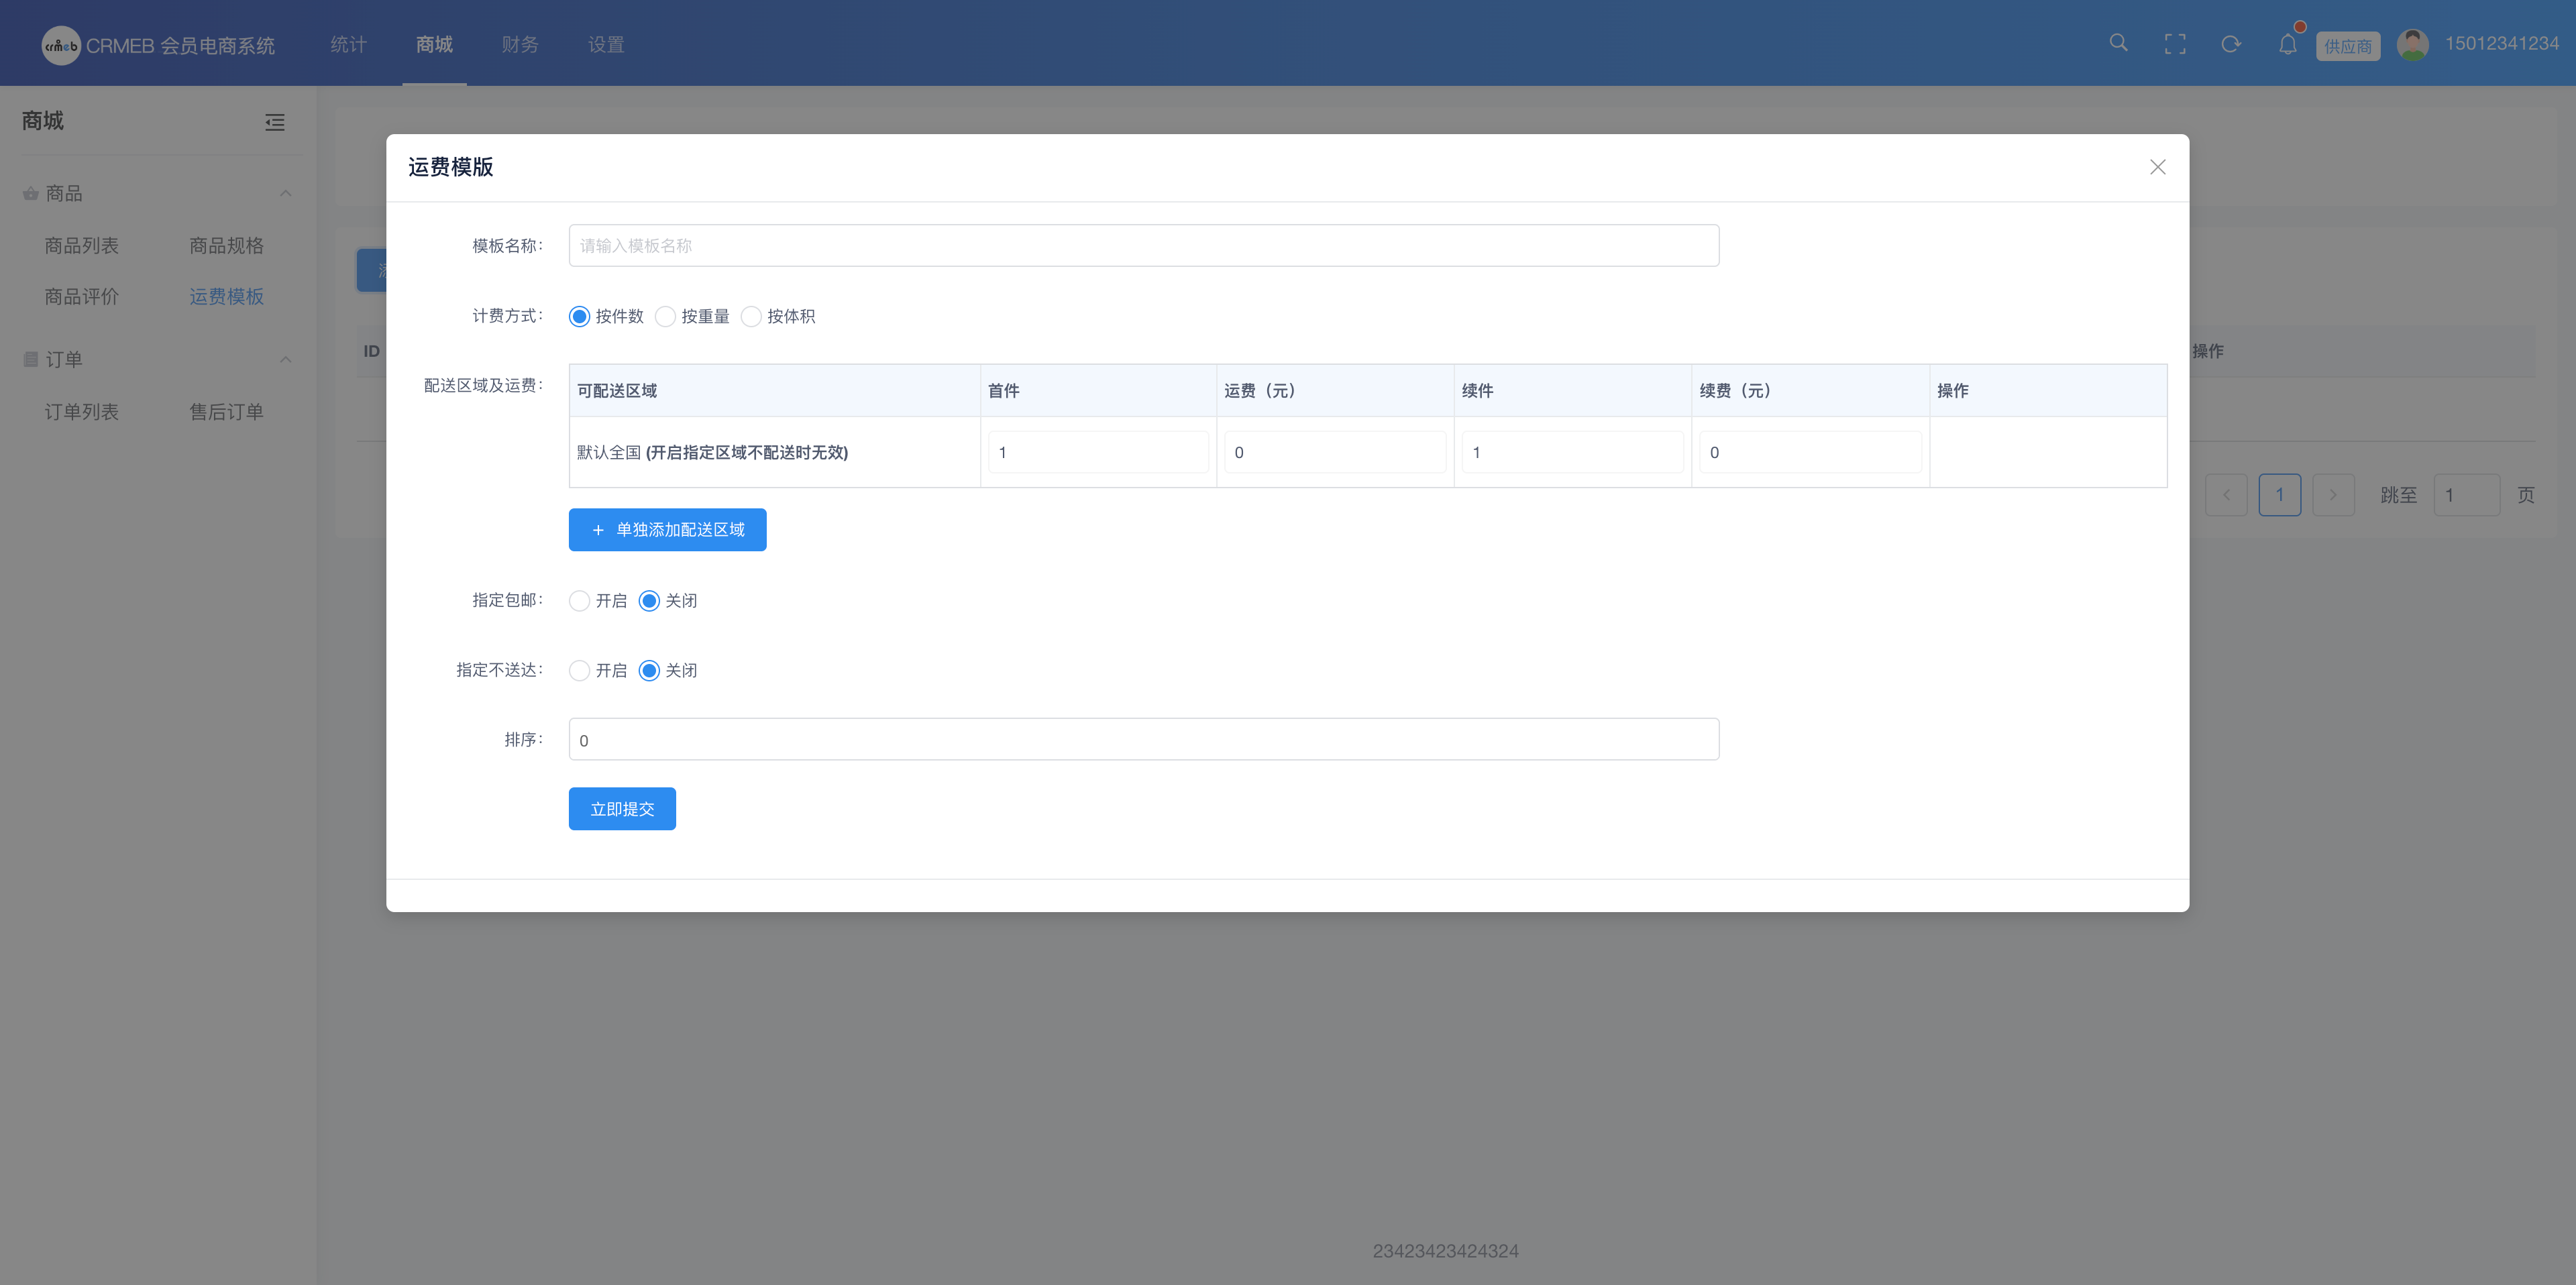Click the refresh icon in top bar
The image size is (2576, 1285).
pos(2231,44)
